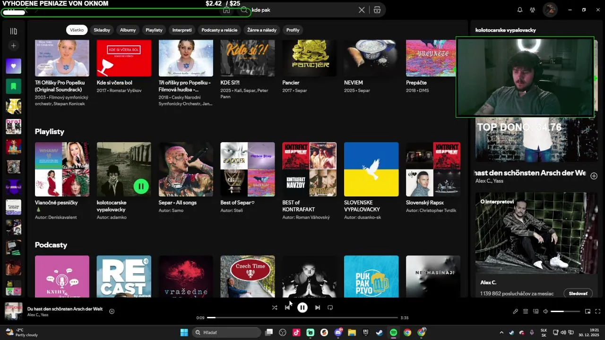Open the Slovenský Rapsx playlist

click(433, 169)
